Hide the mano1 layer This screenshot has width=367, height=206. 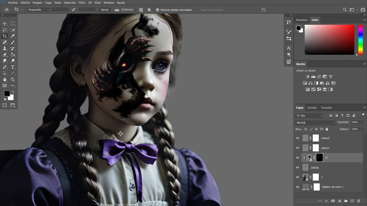pyautogui.click(x=298, y=148)
